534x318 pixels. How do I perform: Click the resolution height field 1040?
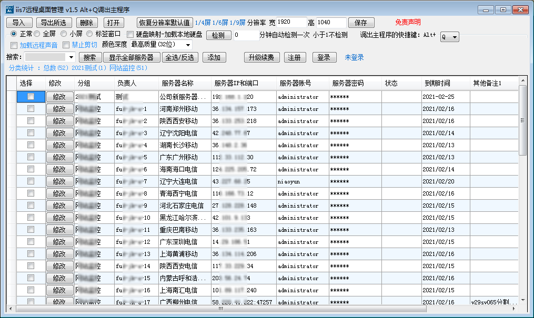331,23
